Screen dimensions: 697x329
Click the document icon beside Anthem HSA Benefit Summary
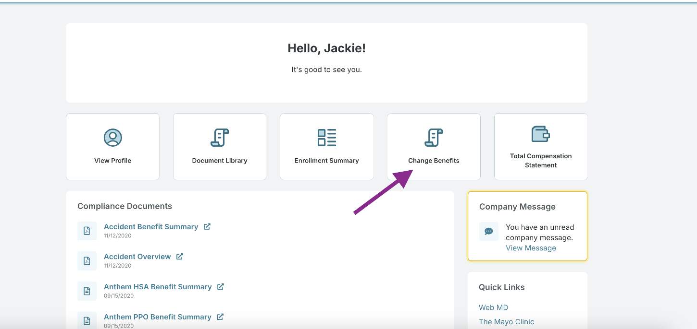click(x=87, y=291)
